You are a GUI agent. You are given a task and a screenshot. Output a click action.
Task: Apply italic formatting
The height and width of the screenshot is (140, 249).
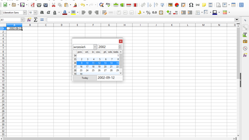(48, 12)
